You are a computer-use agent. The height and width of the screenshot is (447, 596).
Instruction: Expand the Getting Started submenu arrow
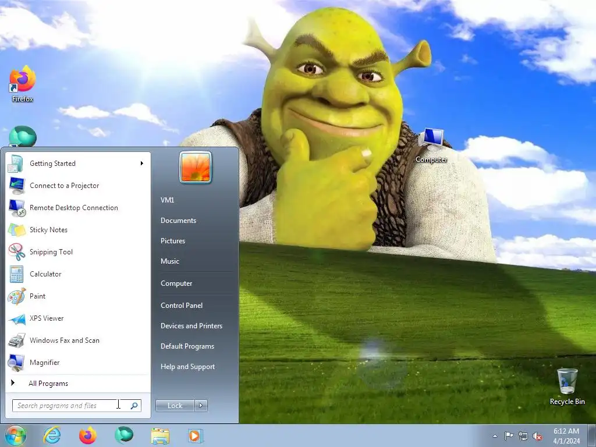pos(142,164)
